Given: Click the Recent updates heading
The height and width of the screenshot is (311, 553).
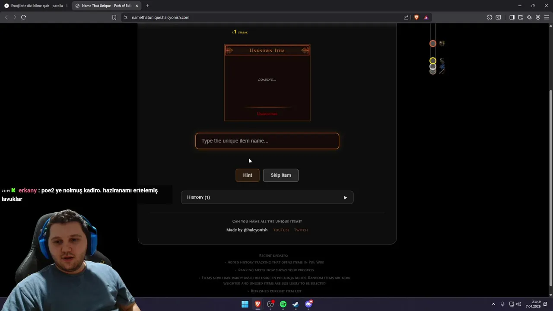Looking at the screenshot, I should point(273,256).
